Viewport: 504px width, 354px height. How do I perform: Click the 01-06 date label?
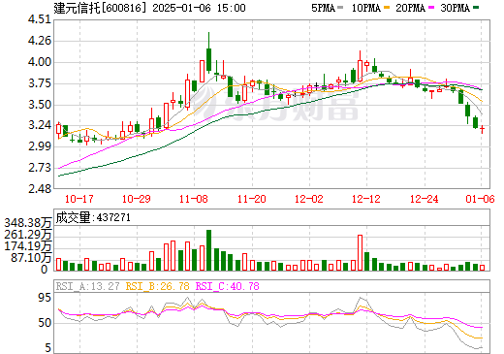pyautogui.click(x=480, y=199)
